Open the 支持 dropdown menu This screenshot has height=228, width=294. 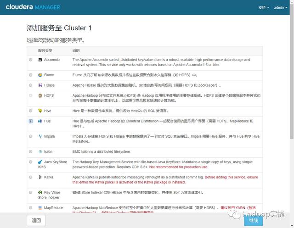264,7
